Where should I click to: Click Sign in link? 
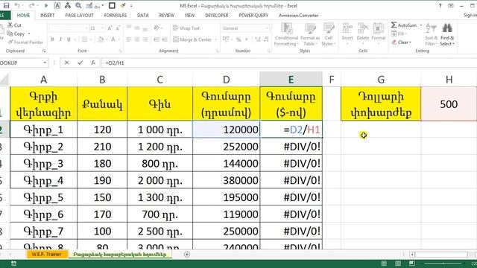[470, 15]
